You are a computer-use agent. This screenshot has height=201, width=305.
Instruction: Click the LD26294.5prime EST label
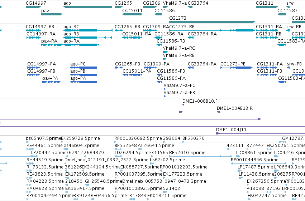[133, 153]
